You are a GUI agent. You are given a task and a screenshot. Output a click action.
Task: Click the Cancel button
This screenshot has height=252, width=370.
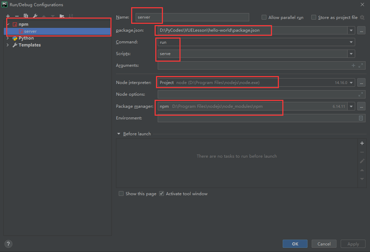[x=324, y=244]
